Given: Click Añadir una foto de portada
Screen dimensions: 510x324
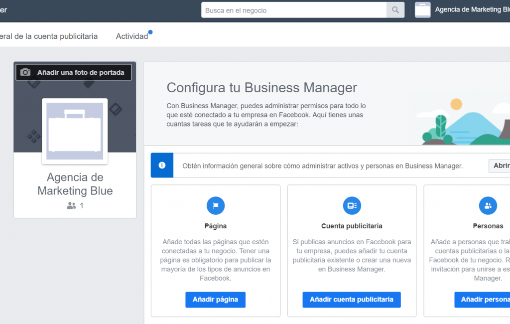Looking at the screenshot, I should tap(80, 72).
